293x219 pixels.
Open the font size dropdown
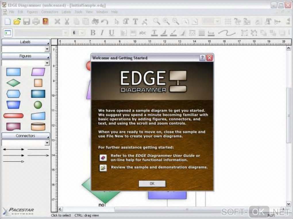tap(82, 33)
